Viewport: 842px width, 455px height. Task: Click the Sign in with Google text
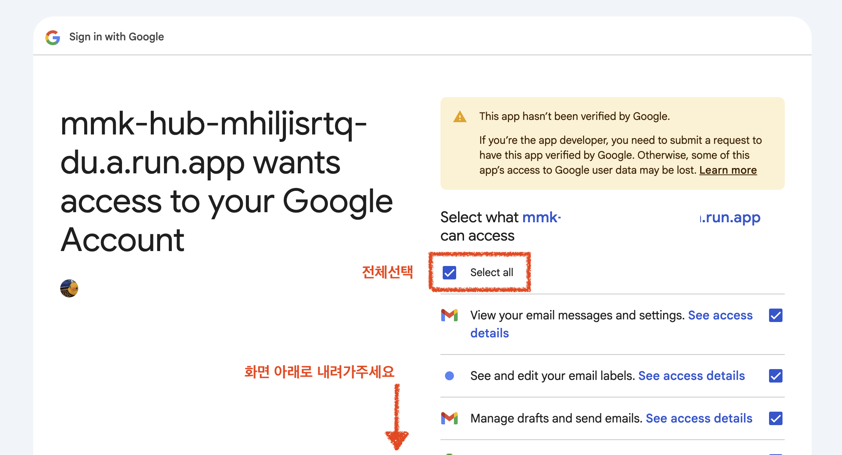pos(116,37)
